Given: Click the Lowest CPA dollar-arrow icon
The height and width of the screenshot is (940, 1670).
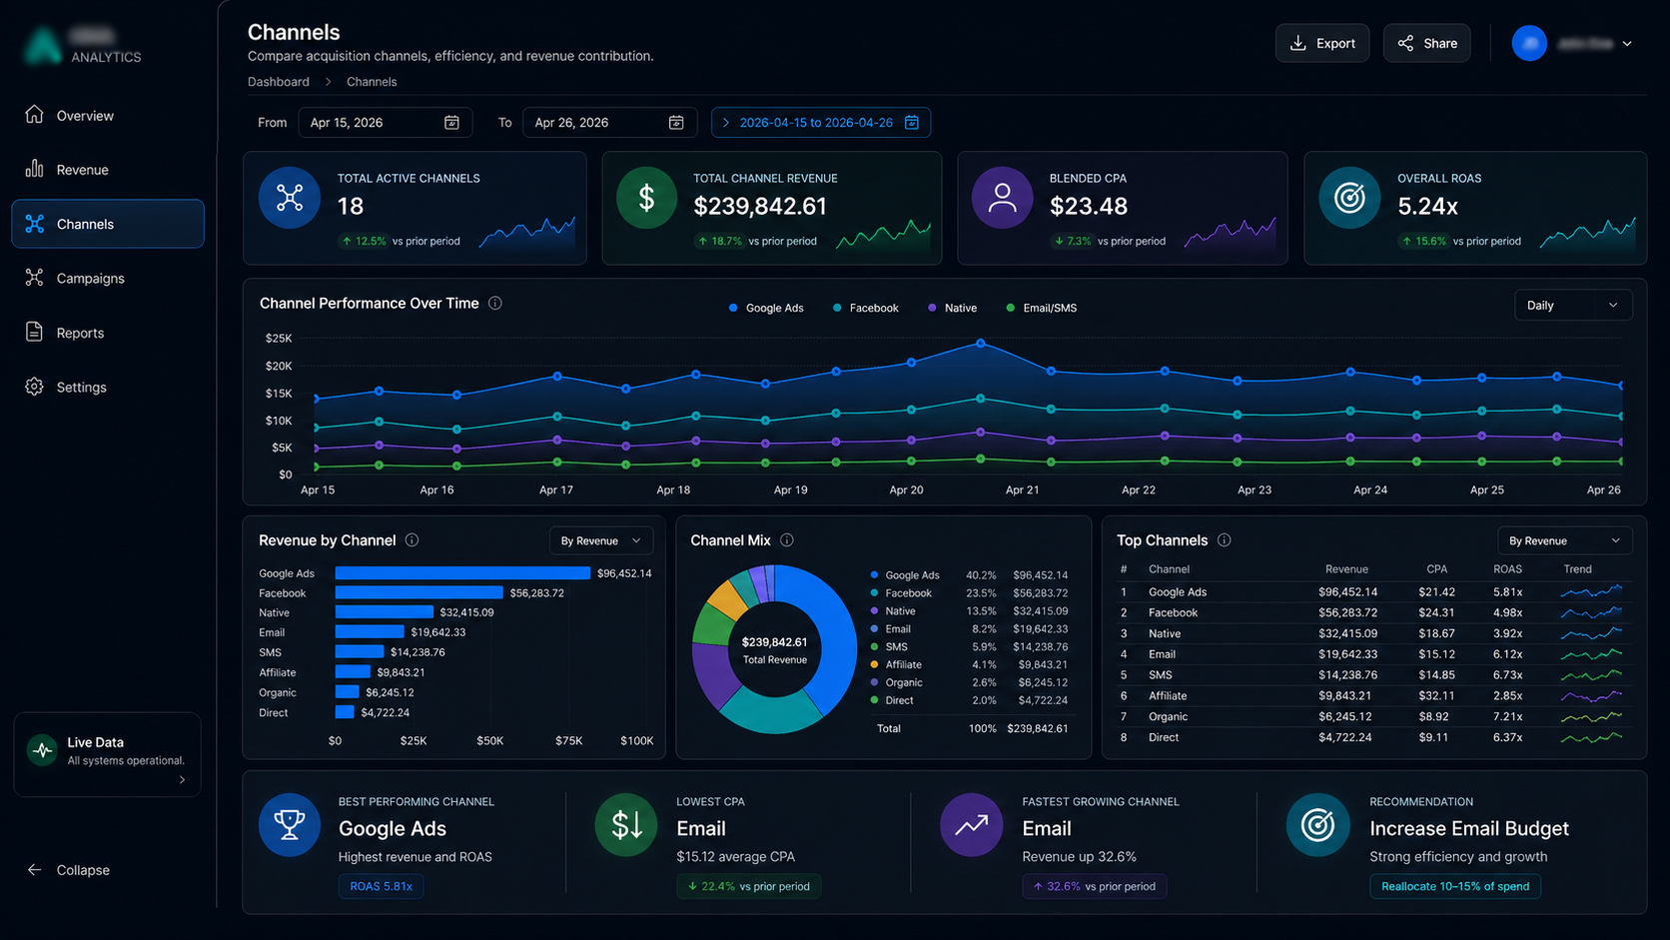Looking at the screenshot, I should [x=626, y=825].
